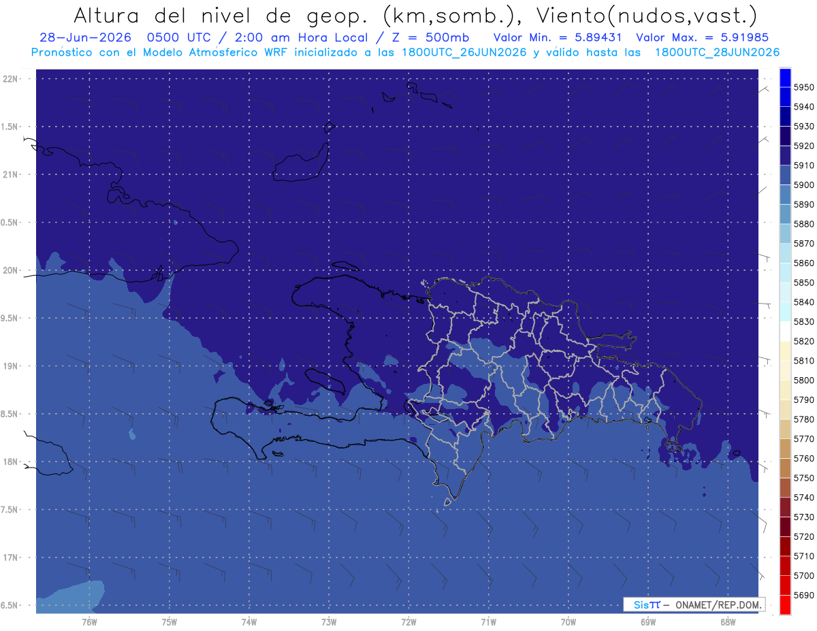Click legend swatch between 5910 and 5920
The width and height of the screenshot is (817, 631).
pos(784,156)
